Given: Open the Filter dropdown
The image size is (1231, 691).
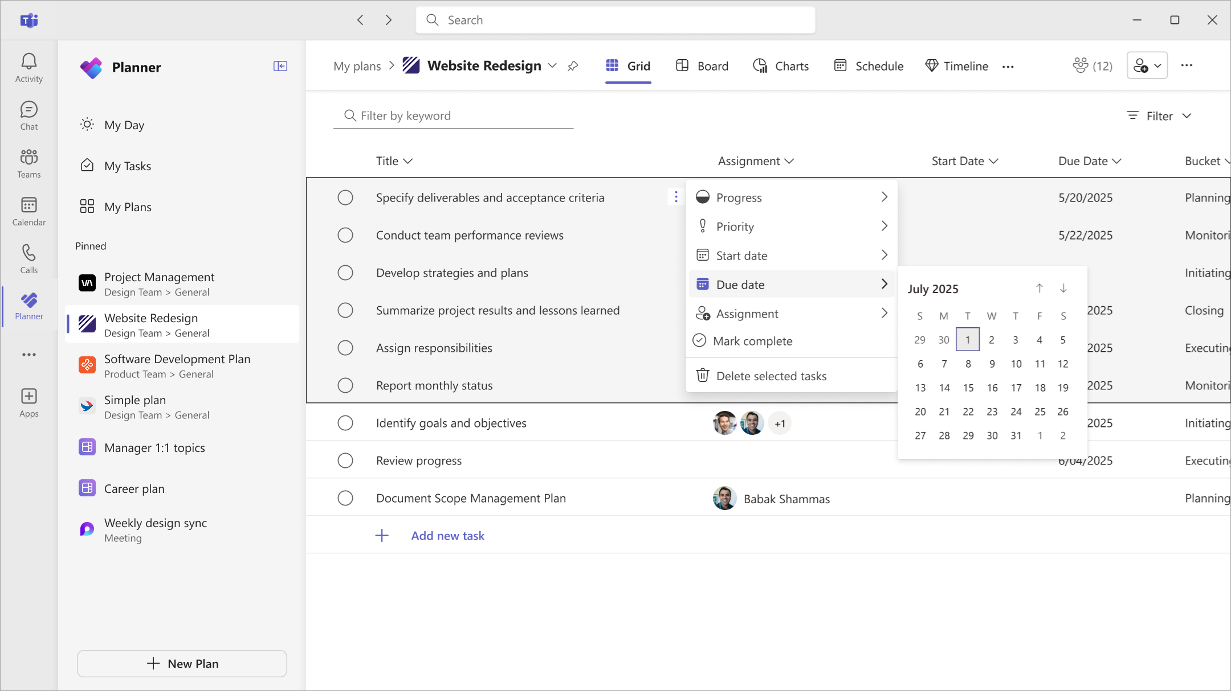Looking at the screenshot, I should (1159, 116).
